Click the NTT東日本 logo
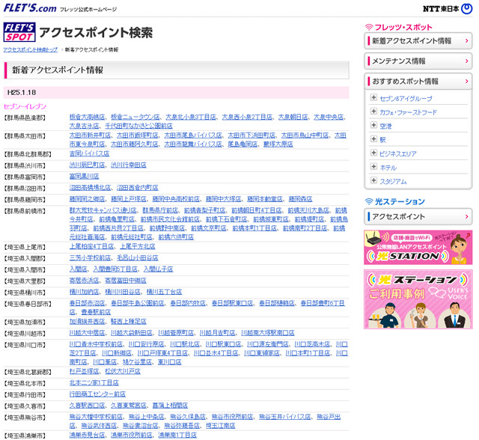The image size is (479, 440). tap(448, 9)
